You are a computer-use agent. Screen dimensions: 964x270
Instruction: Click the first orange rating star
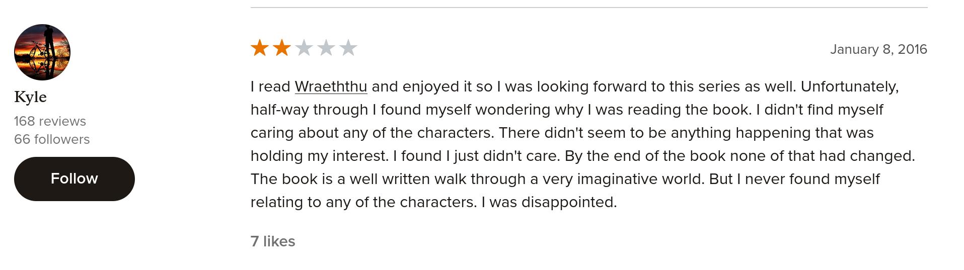(x=260, y=48)
